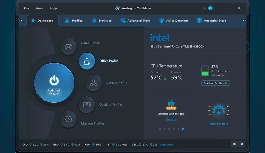This screenshot has width=265, height=153.
Task: Open settings gear in status bar
Action: pos(234,144)
